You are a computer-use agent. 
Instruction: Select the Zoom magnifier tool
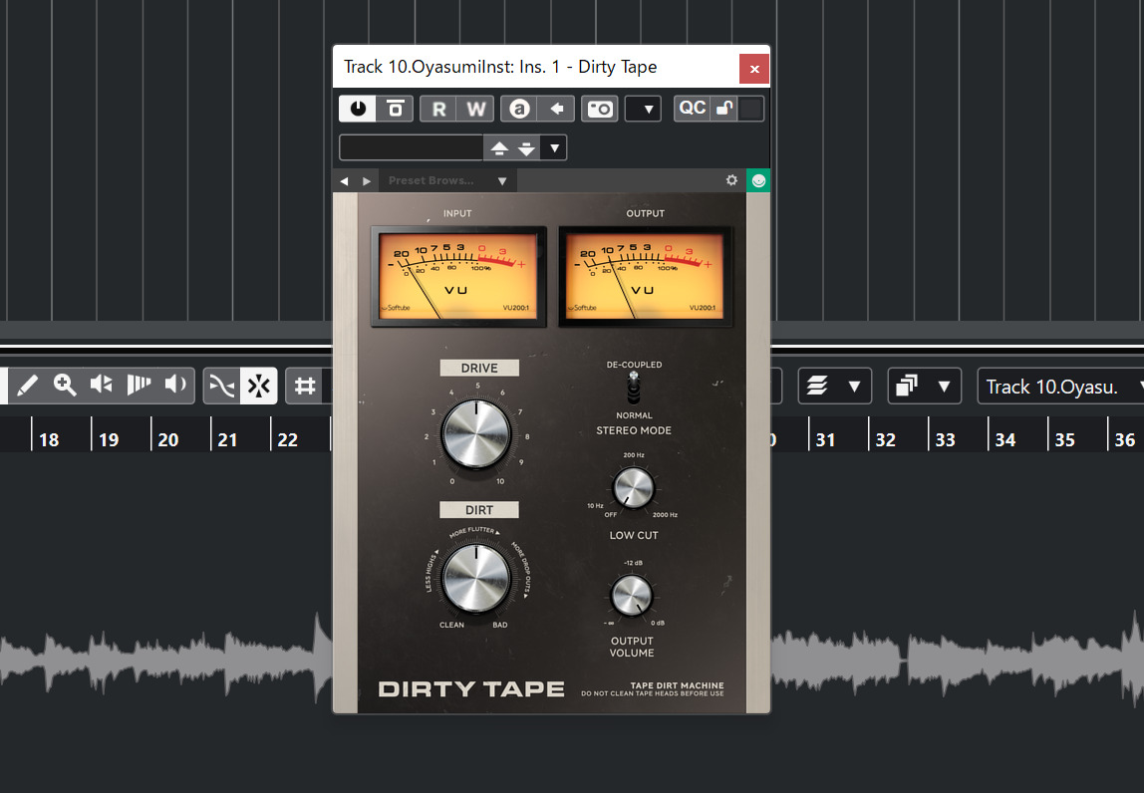click(x=64, y=386)
